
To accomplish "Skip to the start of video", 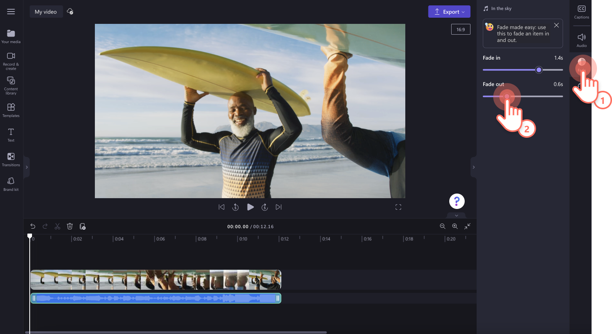I will 221,207.
